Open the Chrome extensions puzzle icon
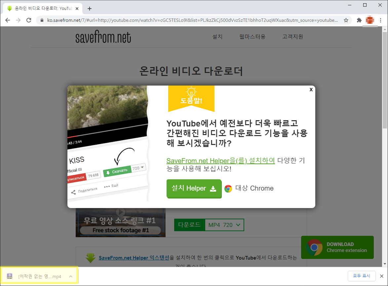 (x=359, y=20)
